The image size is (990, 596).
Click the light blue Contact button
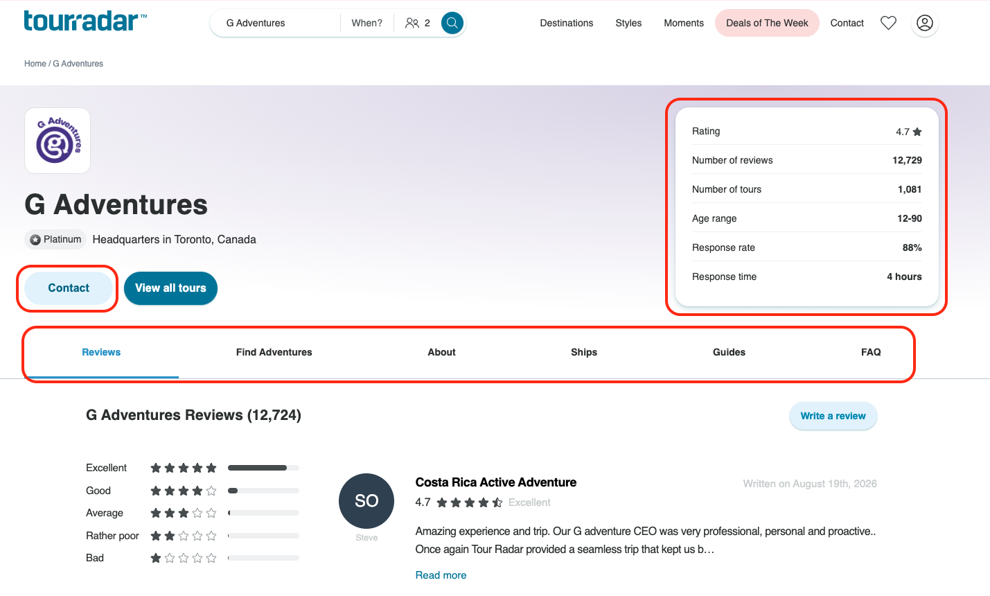click(69, 288)
